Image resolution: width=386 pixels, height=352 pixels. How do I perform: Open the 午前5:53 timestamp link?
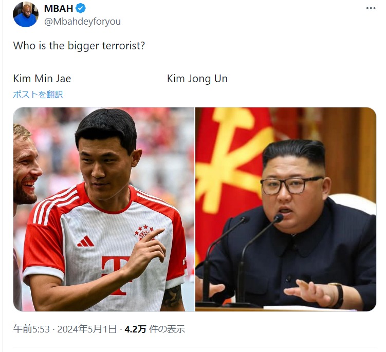click(31, 329)
